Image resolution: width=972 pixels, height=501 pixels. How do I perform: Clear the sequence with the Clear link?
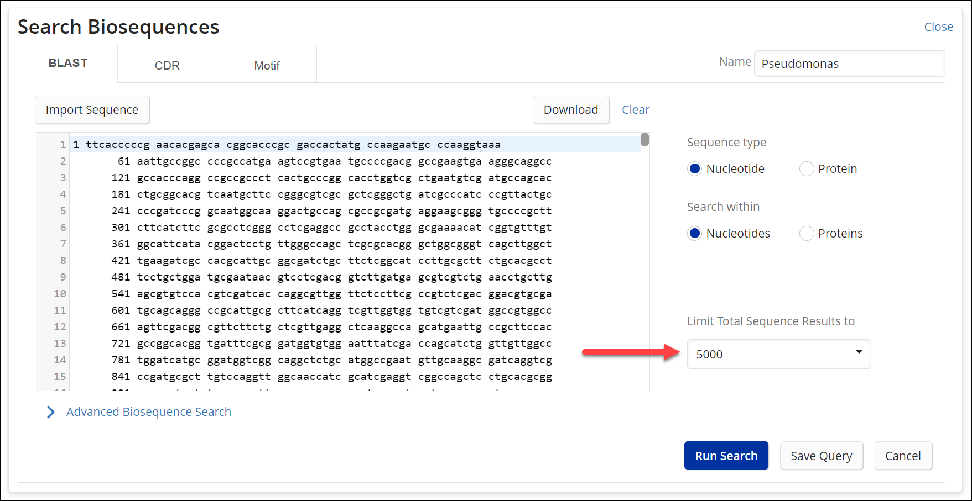[x=636, y=110]
